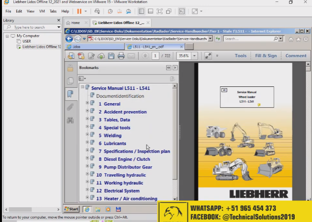The height and width of the screenshot is (222, 312).
Task: Click the page number input field
Action: [156, 56]
